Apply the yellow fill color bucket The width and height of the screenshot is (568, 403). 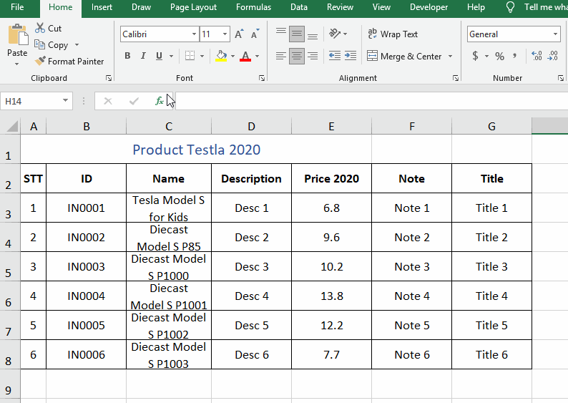(221, 56)
